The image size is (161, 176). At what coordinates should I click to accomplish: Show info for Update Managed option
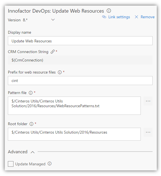[49, 164]
